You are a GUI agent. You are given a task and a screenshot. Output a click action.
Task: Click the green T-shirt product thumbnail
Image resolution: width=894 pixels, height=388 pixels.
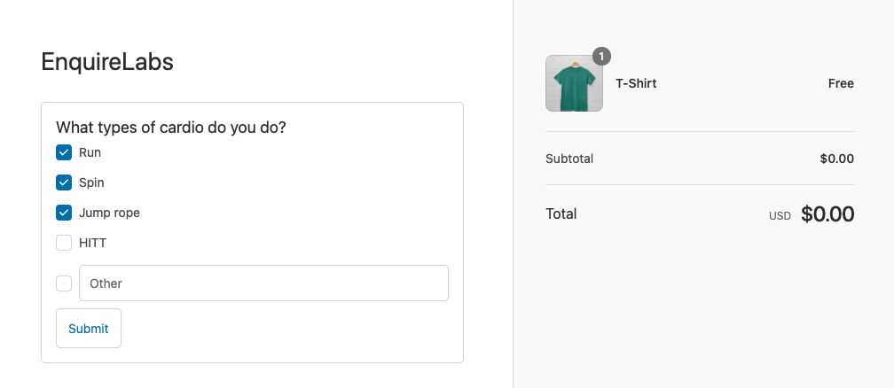(574, 83)
